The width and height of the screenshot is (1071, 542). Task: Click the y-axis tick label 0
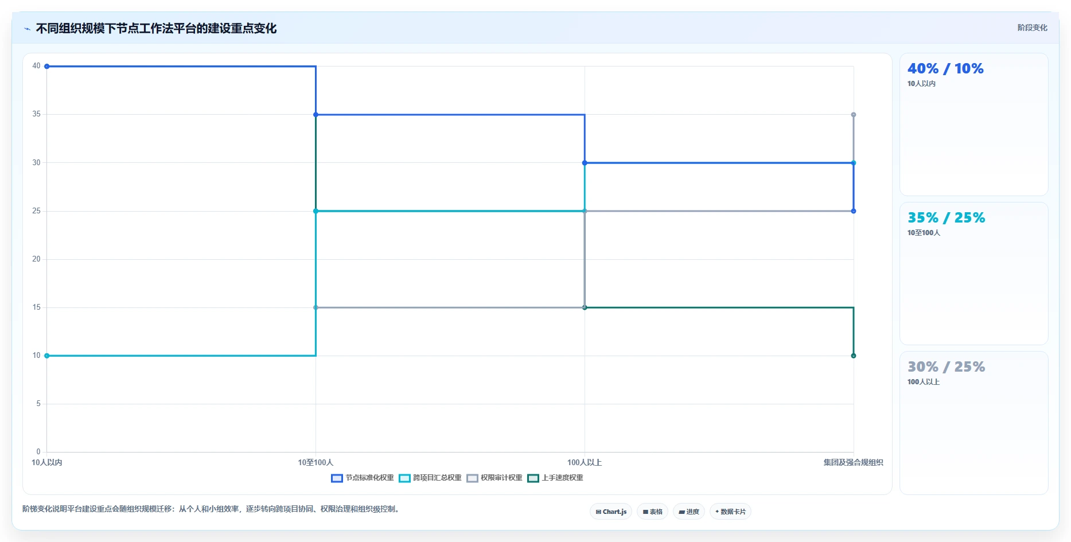38,452
